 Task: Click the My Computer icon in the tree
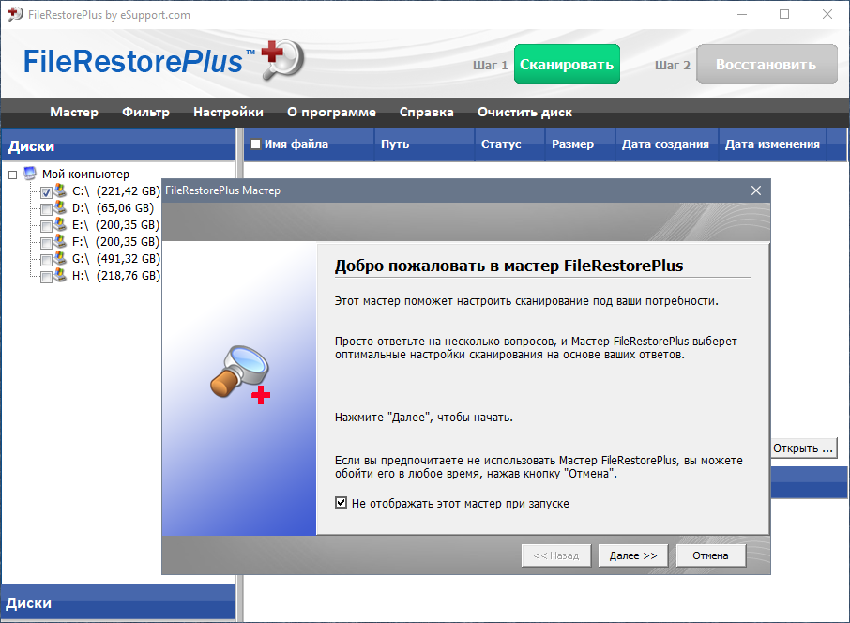pos(30,174)
